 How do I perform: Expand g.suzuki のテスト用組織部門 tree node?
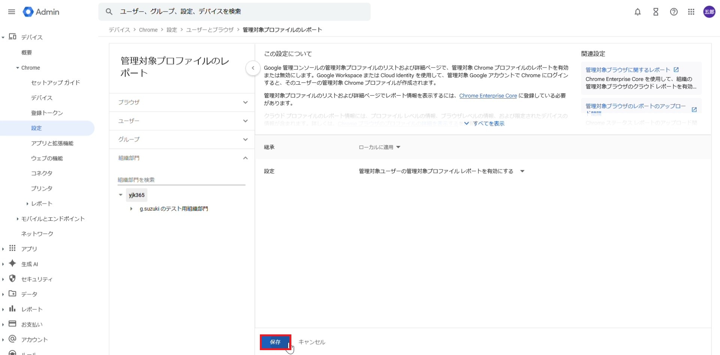pos(131,209)
